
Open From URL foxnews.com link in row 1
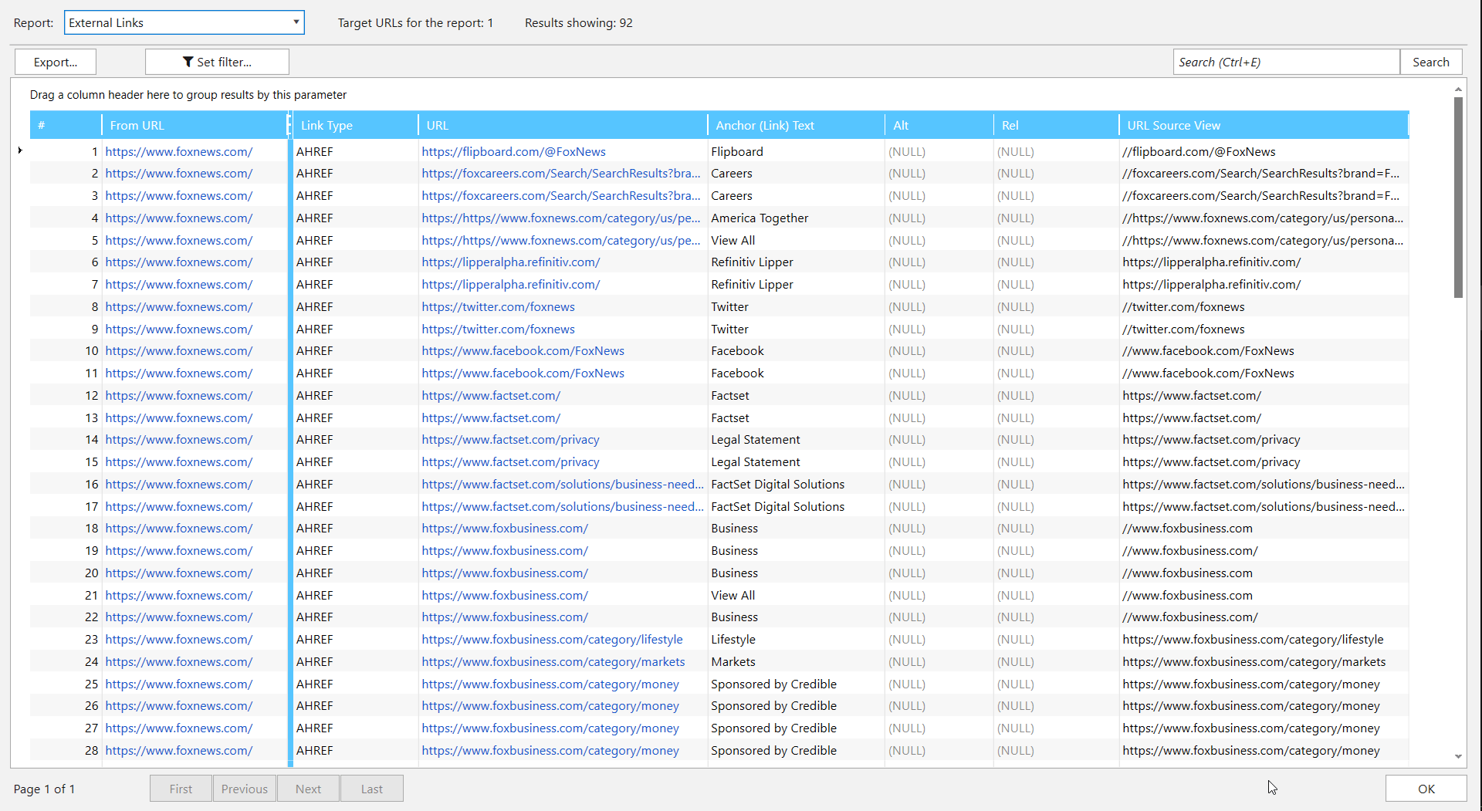click(x=178, y=152)
